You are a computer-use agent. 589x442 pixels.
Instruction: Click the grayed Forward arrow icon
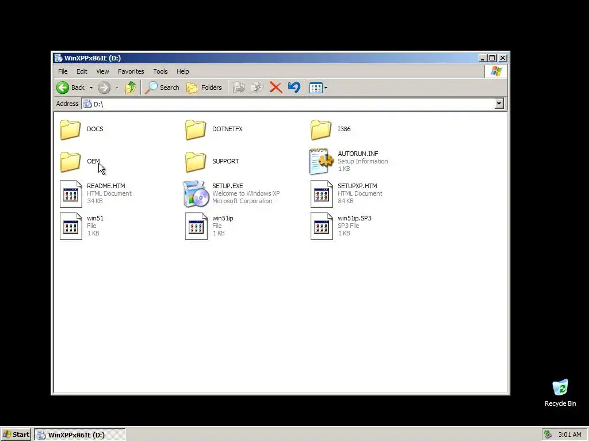pos(104,87)
